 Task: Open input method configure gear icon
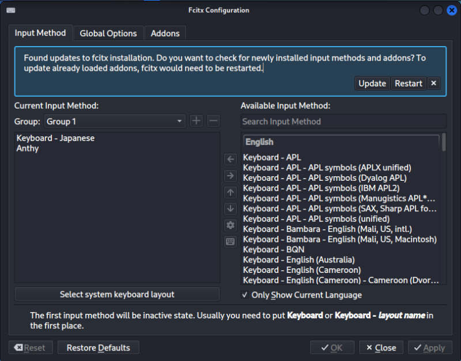pyautogui.click(x=230, y=225)
